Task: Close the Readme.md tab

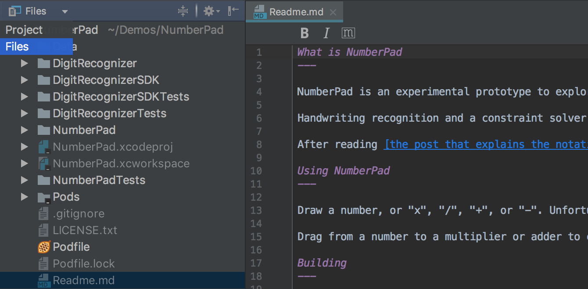Action: pos(333,12)
